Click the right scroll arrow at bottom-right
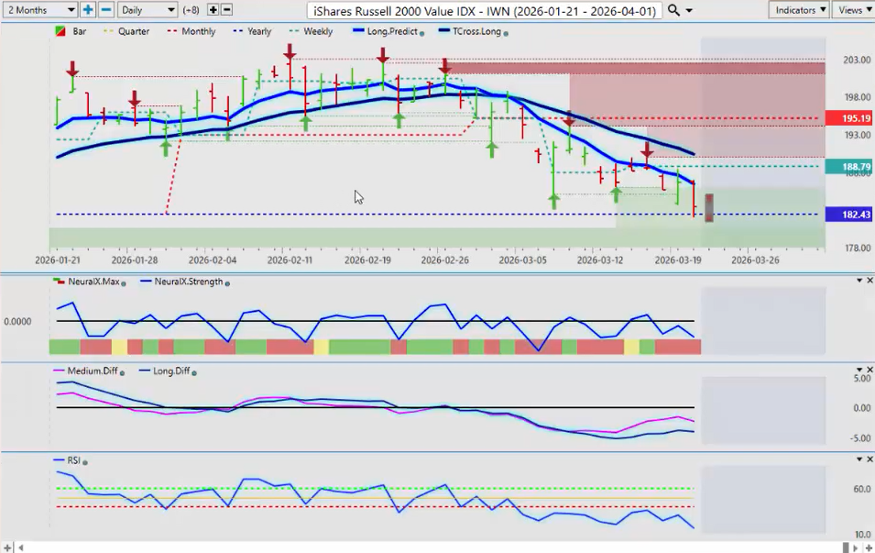 (x=856, y=548)
